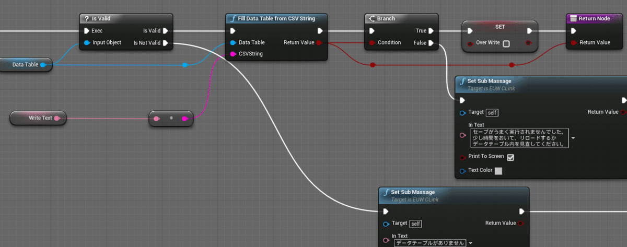Click the Text Color pin
The height and width of the screenshot is (247, 627).
click(x=462, y=171)
